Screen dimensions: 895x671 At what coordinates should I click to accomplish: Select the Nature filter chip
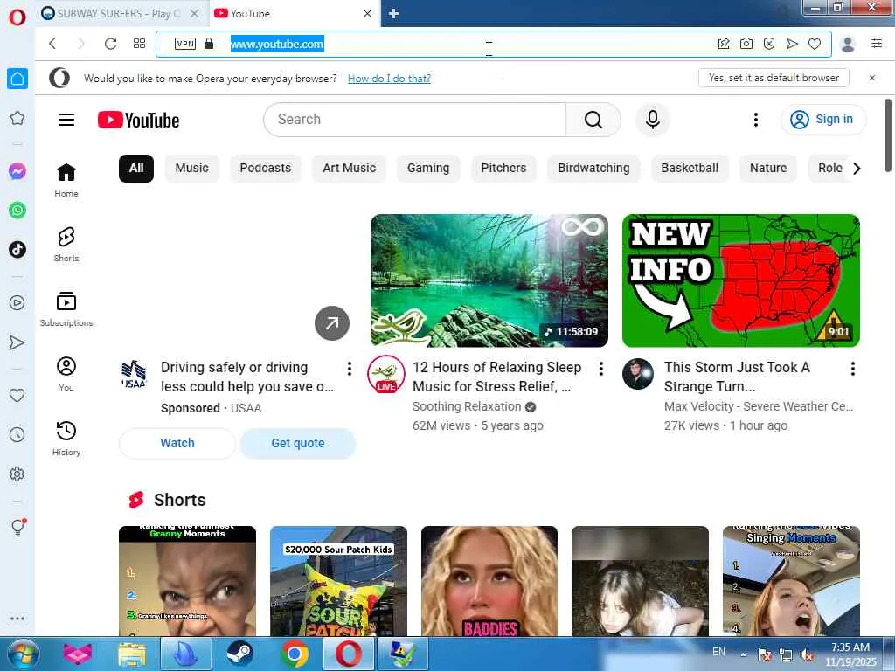click(768, 169)
